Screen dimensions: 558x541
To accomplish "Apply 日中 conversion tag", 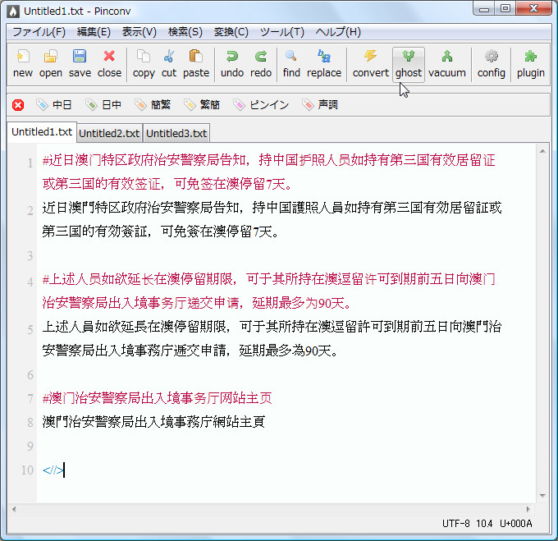I will (103, 104).
